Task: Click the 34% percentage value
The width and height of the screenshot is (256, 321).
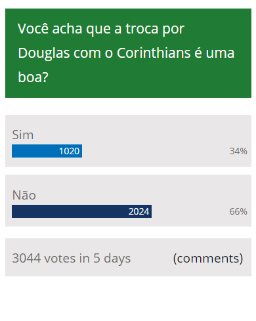Action: (x=238, y=151)
